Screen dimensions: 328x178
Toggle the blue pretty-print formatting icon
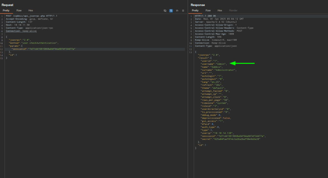click(171, 11)
